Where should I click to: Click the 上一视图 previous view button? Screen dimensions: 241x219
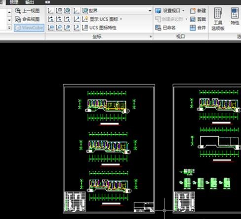click(x=27, y=11)
